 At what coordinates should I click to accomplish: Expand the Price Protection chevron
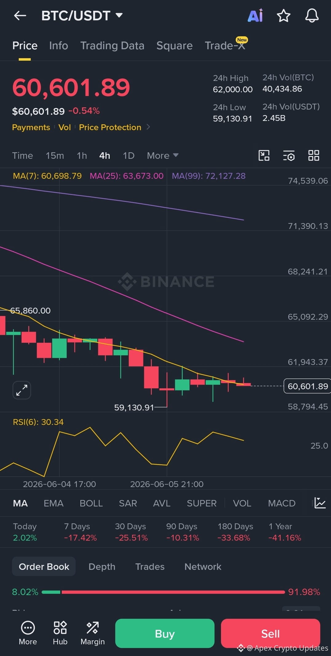(148, 127)
